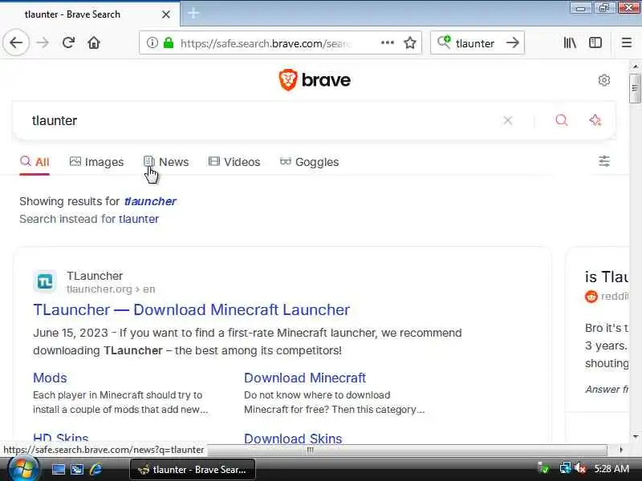Click the Reddit icon in side panel
This screenshot has width=642, height=481.
[591, 296]
